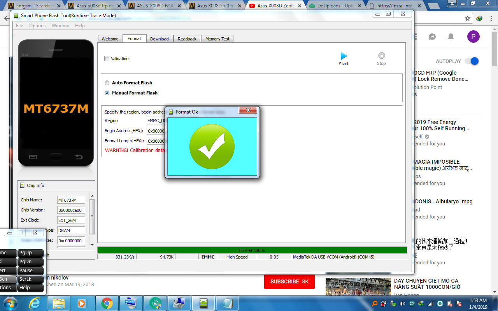Open the Window menu
This screenshot has height=311, width=498.
(60, 26)
